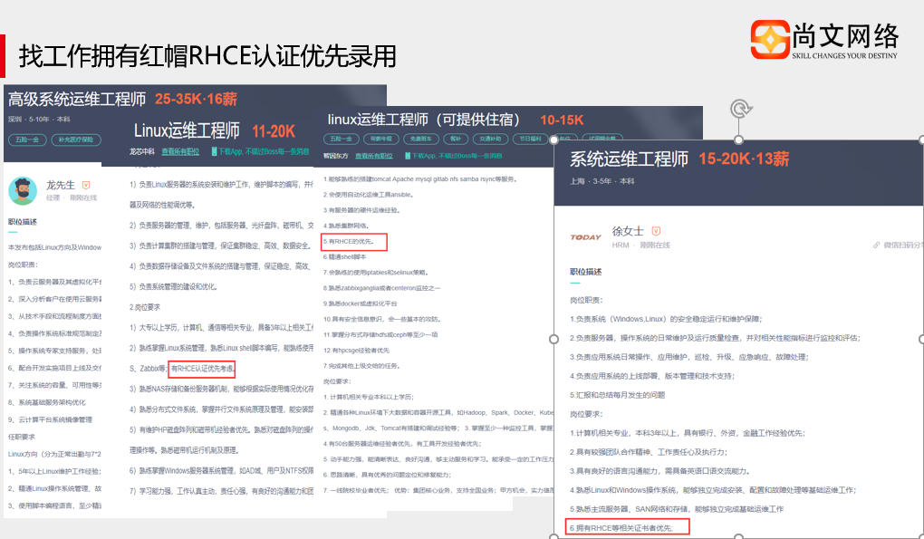Click the phone icon in 龙芯中科 download-App text
Viewport: 924px width, 539px height.
coord(214,151)
